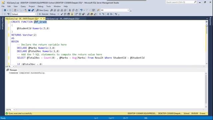Comment out selected lines icon
This screenshot has width=213, height=120.
click(100, 14)
